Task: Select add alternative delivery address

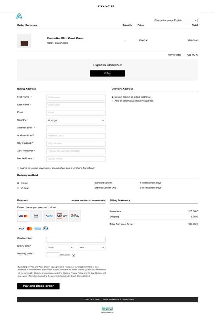Action: click(113, 101)
